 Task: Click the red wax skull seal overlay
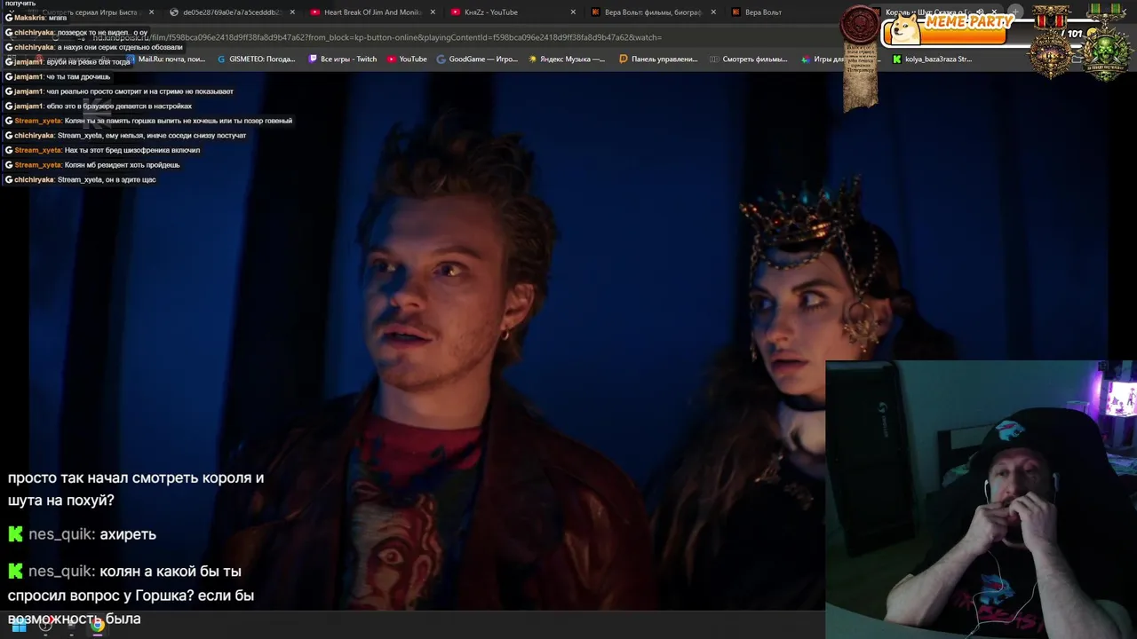tap(860, 25)
